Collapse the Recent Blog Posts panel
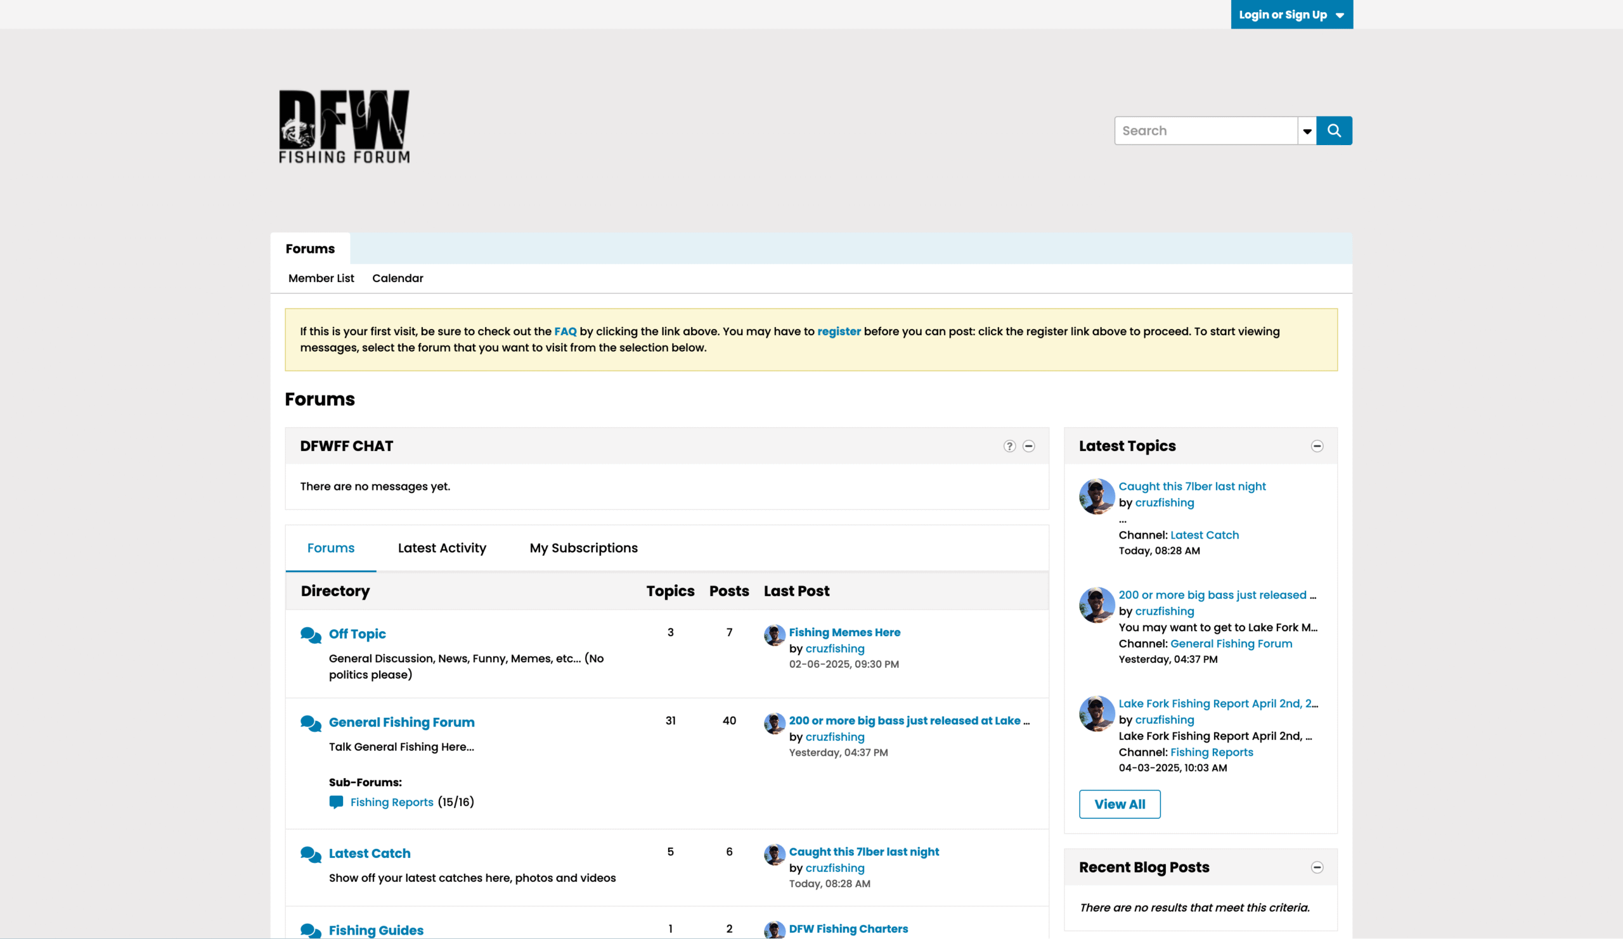The image size is (1623, 939). (1317, 867)
